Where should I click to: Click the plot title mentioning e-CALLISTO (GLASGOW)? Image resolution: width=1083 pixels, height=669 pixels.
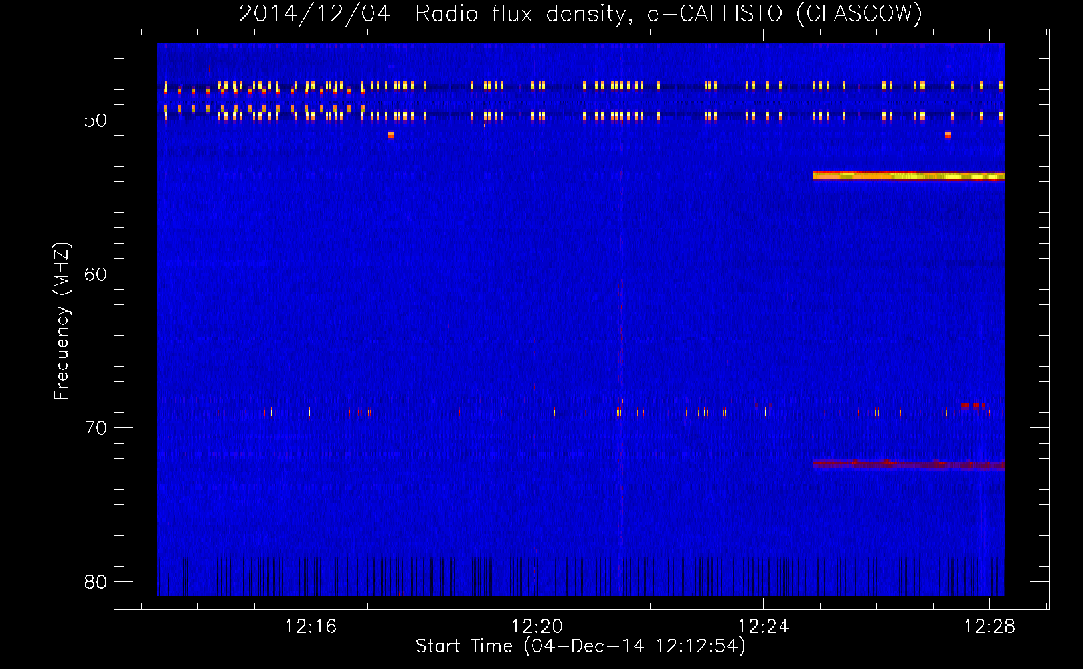pyautogui.click(x=580, y=13)
